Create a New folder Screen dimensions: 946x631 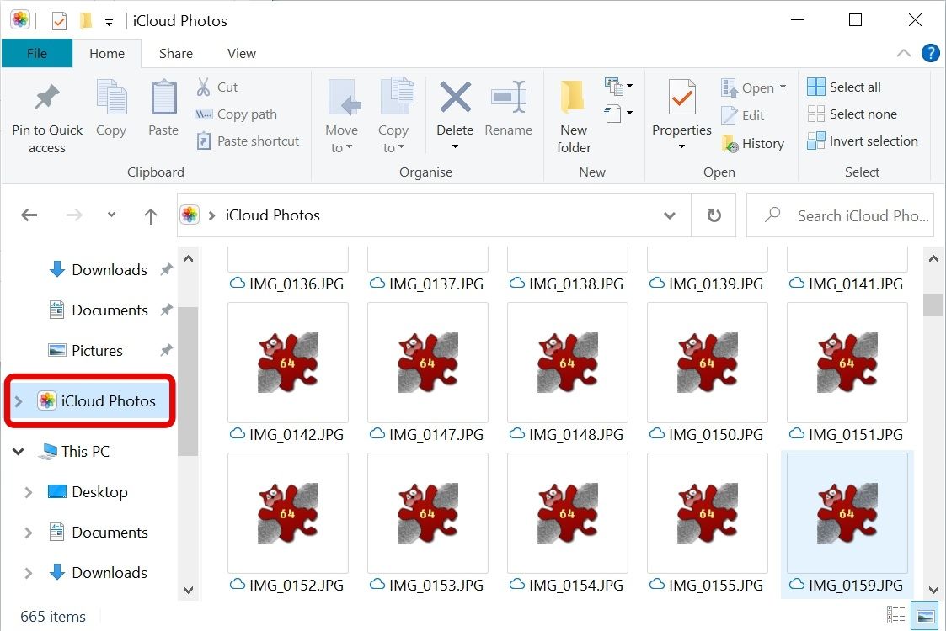point(574,116)
